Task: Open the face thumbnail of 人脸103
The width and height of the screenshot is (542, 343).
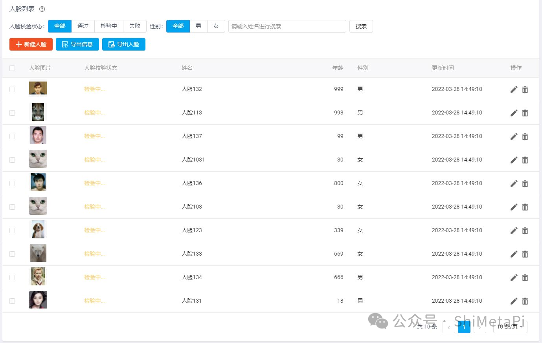Action: (x=38, y=206)
